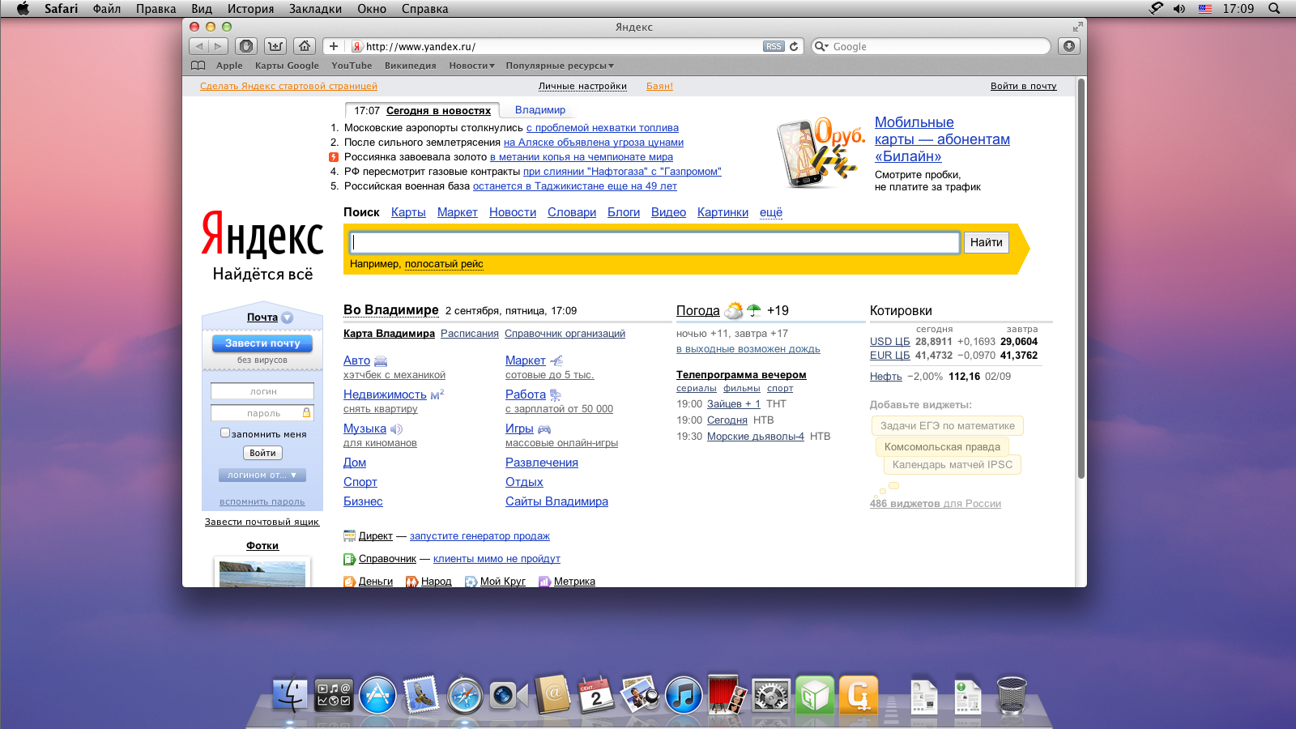Click the car icon beside Авто
Image resolution: width=1296 pixels, height=729 pixels.
click(x=381, y=361)
